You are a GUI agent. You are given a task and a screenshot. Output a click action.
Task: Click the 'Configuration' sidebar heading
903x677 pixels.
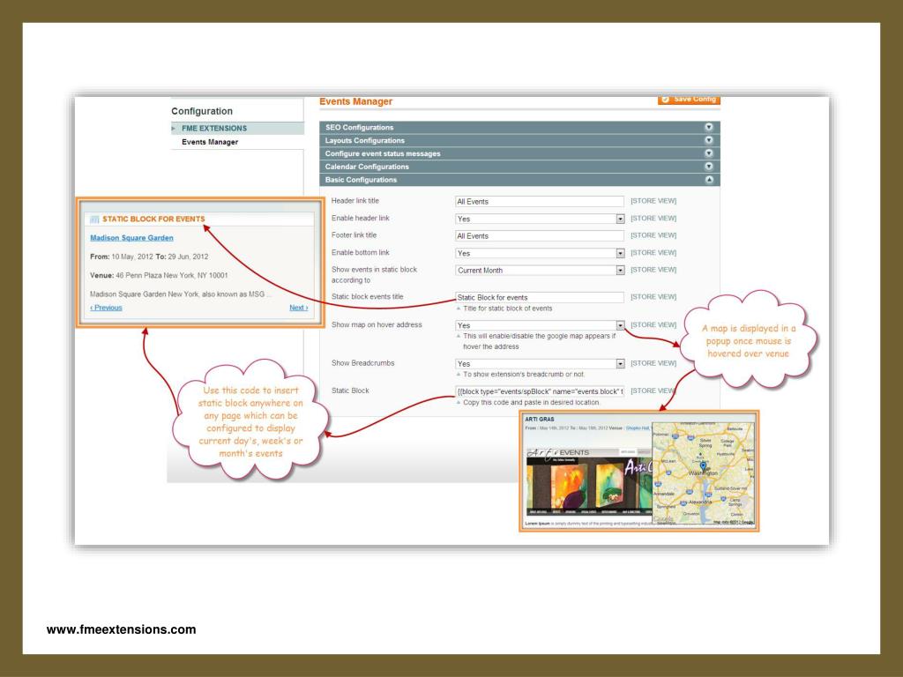point(202,111)
